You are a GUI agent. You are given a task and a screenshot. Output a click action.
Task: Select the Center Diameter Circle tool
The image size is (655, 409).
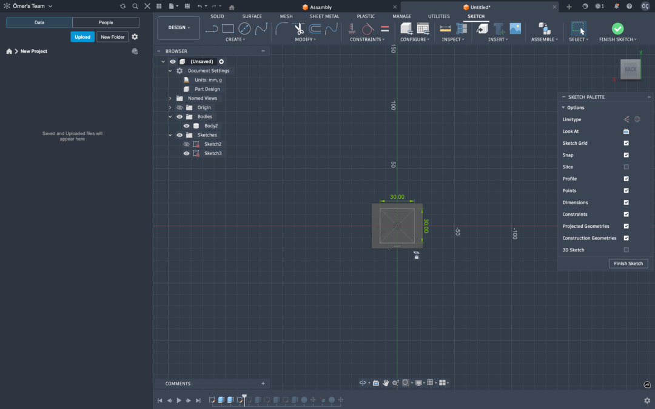(244, 28)
